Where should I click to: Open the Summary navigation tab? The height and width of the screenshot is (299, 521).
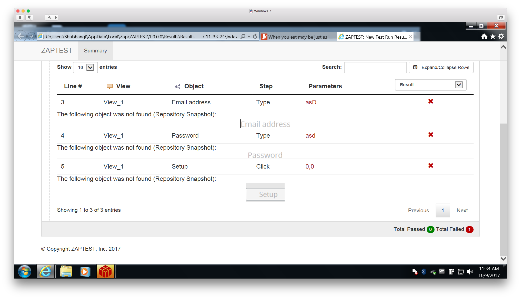click(95, 51)
